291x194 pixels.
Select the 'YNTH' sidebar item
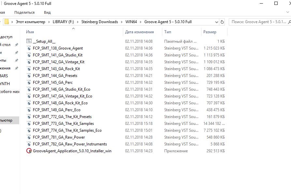click(5, 84)
